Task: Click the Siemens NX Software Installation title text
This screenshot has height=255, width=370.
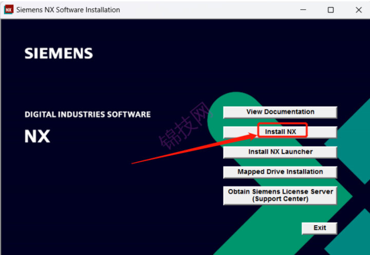Action: 68,10
